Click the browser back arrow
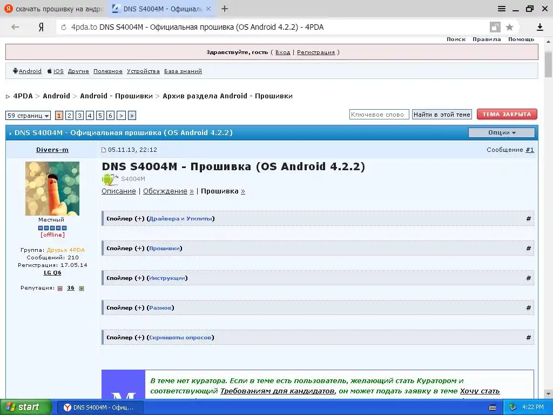Screen dimensions: 553x415 [15, 27]
